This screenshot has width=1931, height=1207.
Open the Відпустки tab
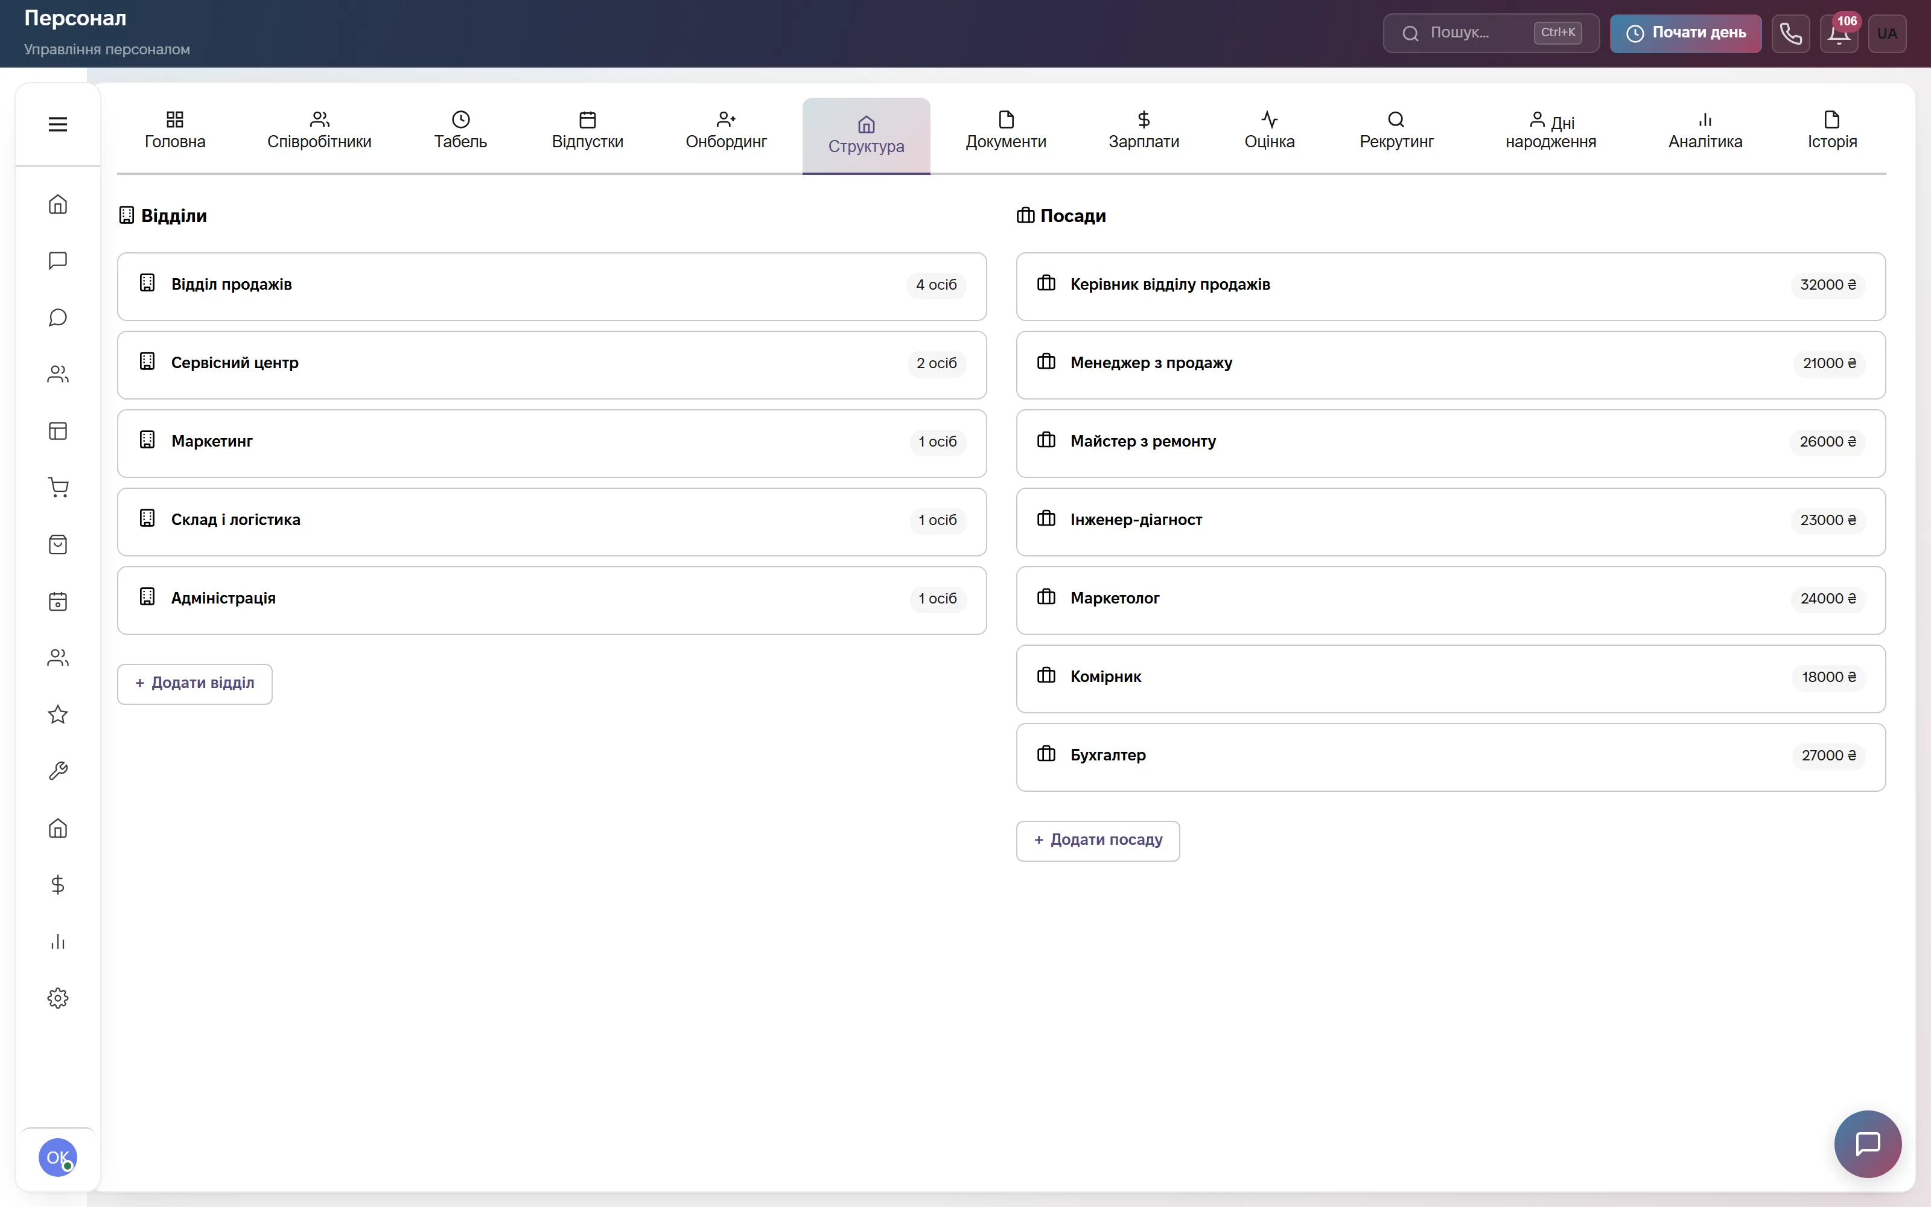[587, 131]
